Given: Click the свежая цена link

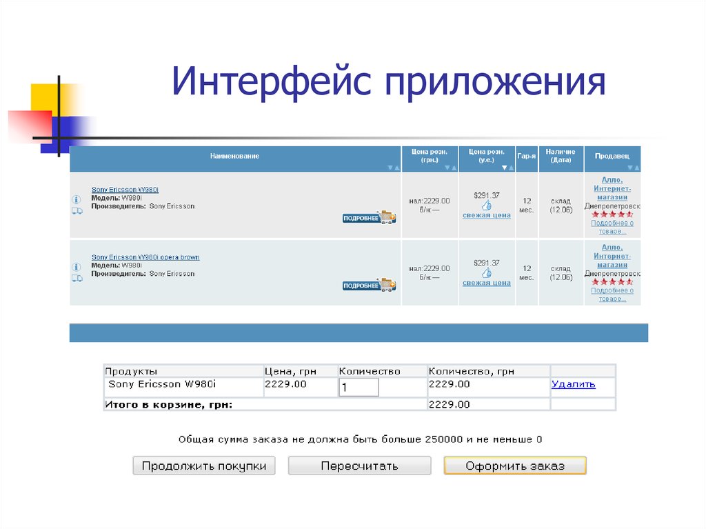Looking at the screenshot, I should pyautogui.click(x=487, y=214).
